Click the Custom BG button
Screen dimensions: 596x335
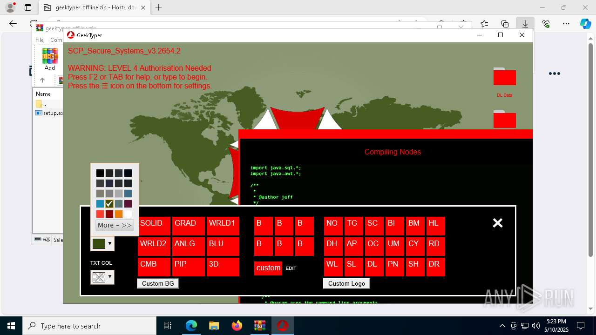[158, 283]
